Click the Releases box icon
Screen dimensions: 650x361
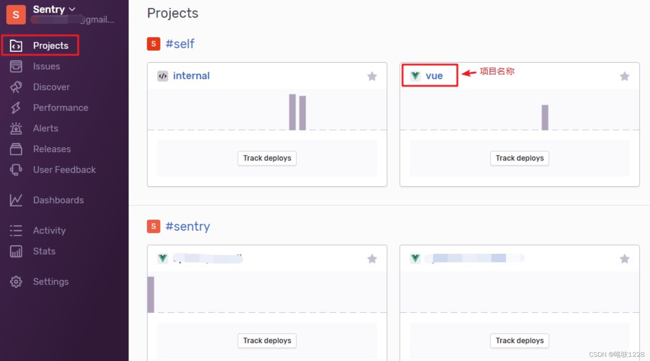(x=16, y=149)
